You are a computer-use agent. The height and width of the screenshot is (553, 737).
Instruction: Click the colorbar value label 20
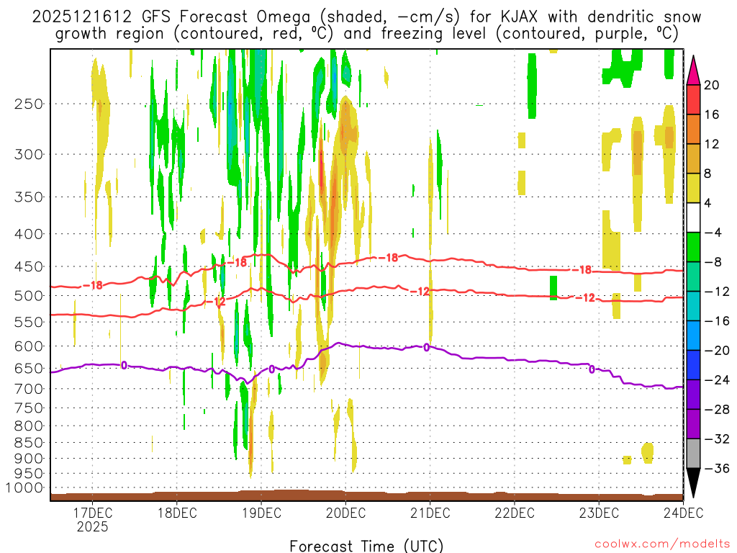[712, 85]
